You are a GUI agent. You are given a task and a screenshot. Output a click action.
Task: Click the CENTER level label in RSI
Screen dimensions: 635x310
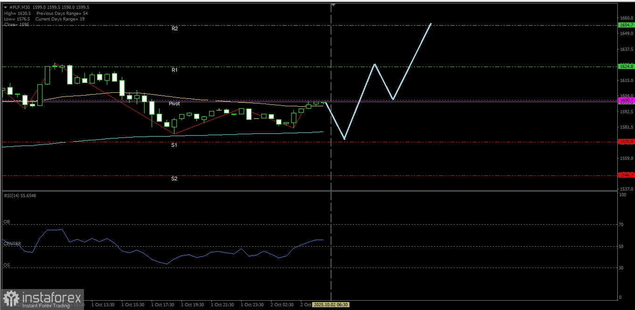click(x=12, y=243)
